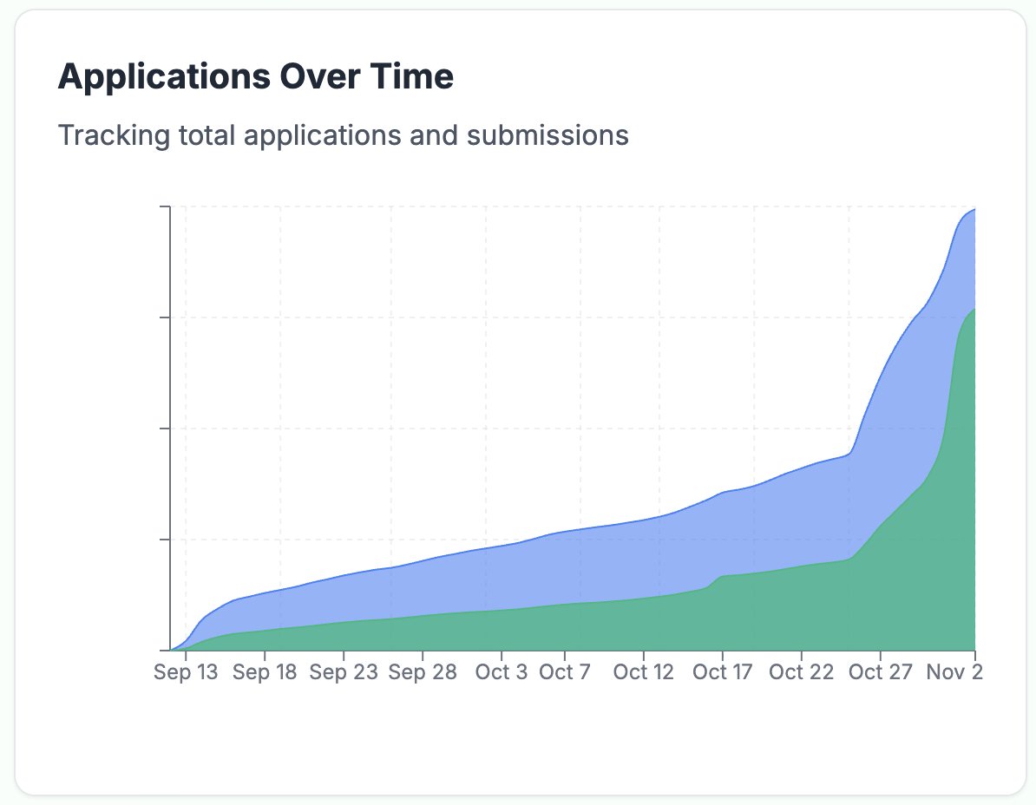Screen dimensions: 1036x805
Task: Click the 'Oct 12' axis label
Action: [x=644, y=672]
